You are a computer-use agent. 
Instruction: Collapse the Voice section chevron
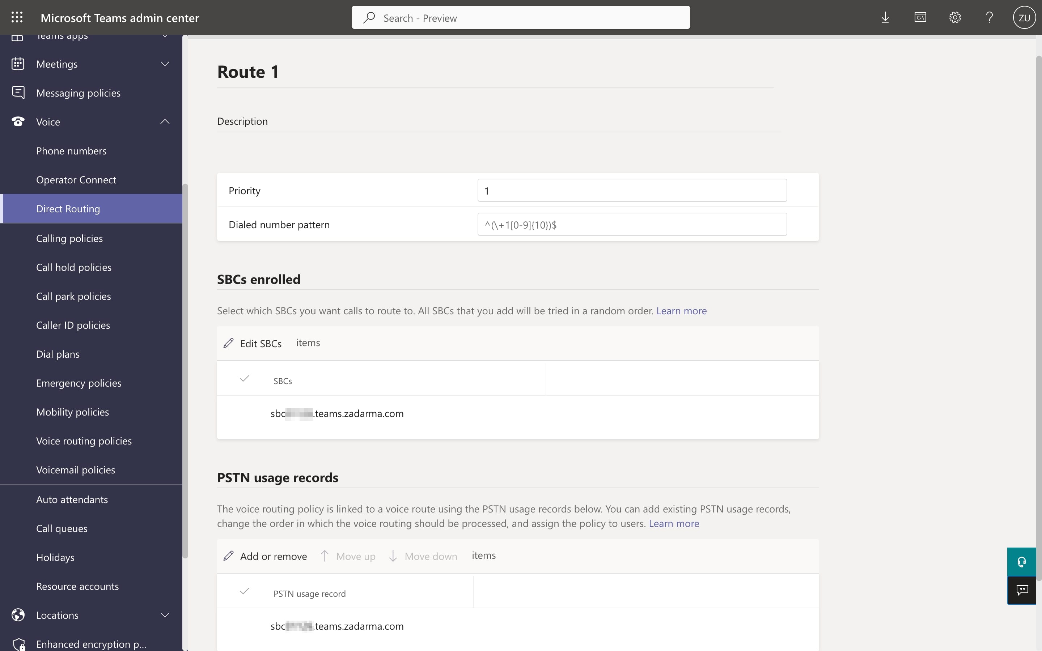tap(165, 122)
